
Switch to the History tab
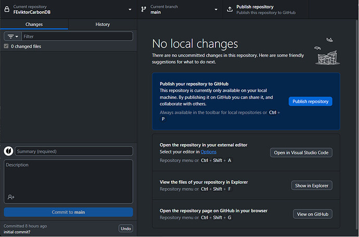click(x=102, y=24)
